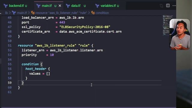Click the split editor icon
This screenshot has height=108, width=192.
168,6
